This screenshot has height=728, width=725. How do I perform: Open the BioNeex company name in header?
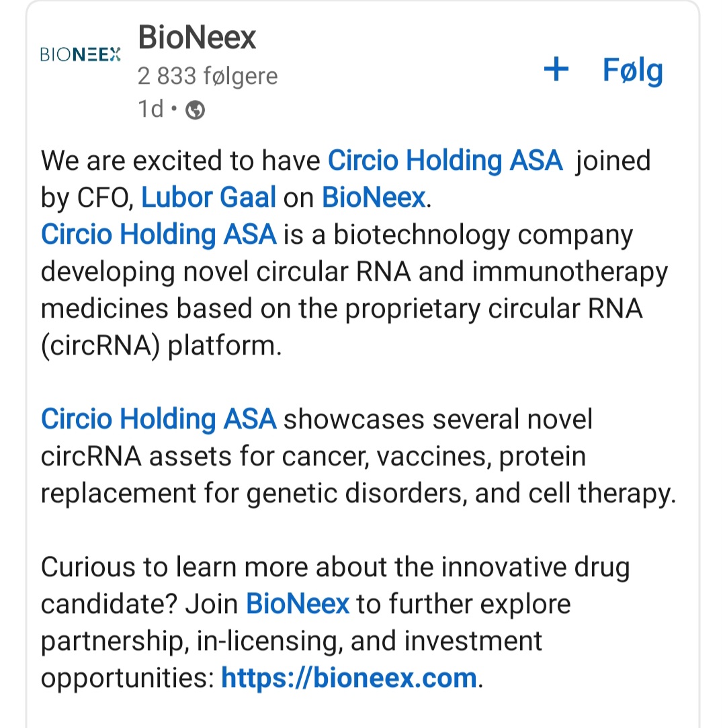[x=197, y=37]
